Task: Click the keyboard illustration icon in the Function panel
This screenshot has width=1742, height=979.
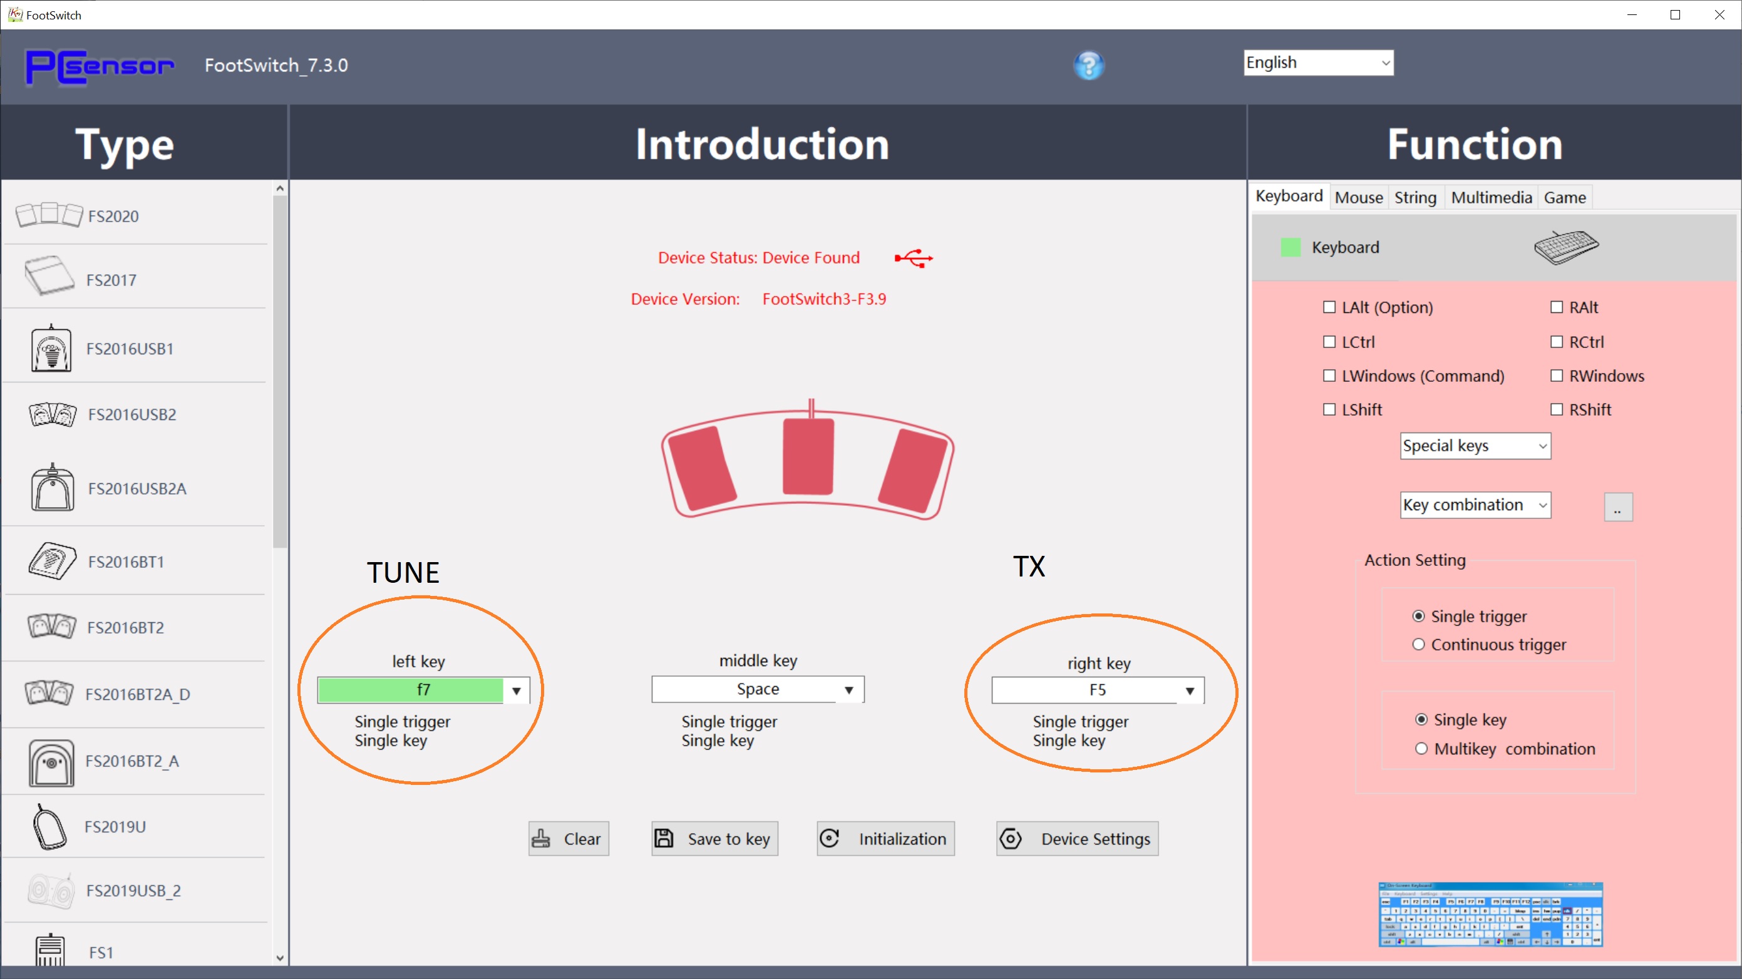Action: tap(1565, 247)
